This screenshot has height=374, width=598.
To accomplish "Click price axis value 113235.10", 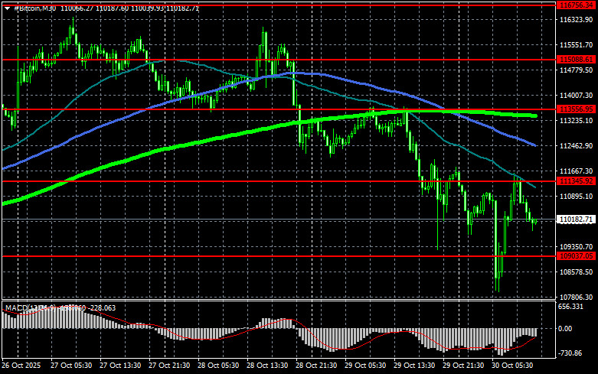I will pos(576,120).
